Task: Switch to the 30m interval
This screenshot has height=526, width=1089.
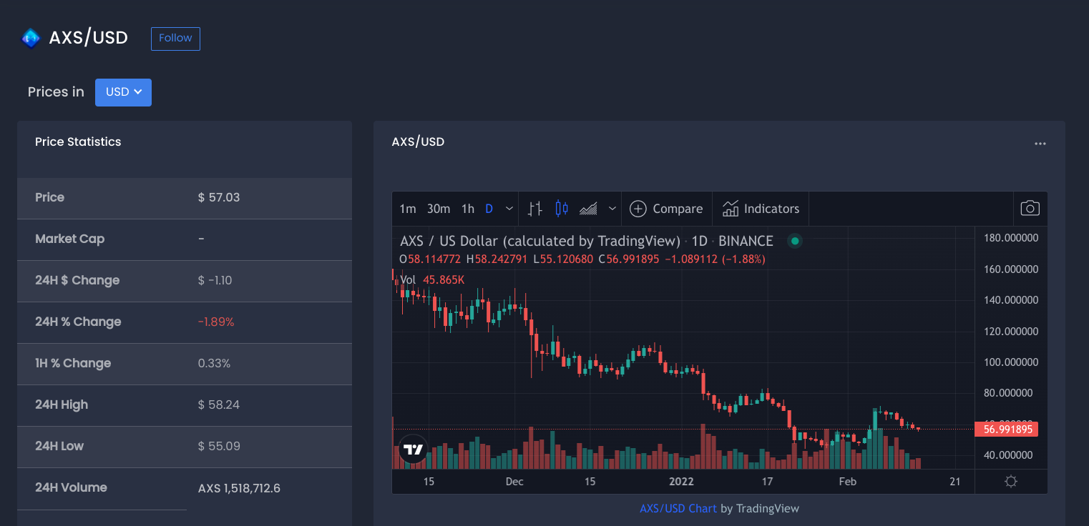Action: point(439,209)
